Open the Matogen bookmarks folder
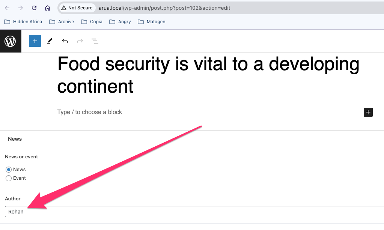 tap(152, 22)
